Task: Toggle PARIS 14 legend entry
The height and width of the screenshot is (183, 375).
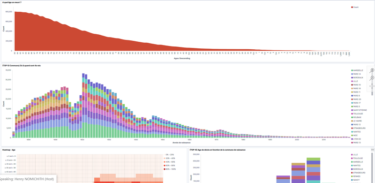Action: [x=356, y=74]
